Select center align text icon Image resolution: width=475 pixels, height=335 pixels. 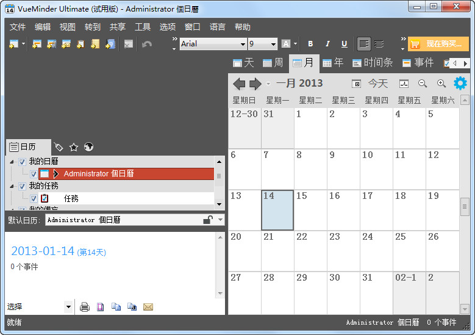pyautogui.click(x=379, y=44)
